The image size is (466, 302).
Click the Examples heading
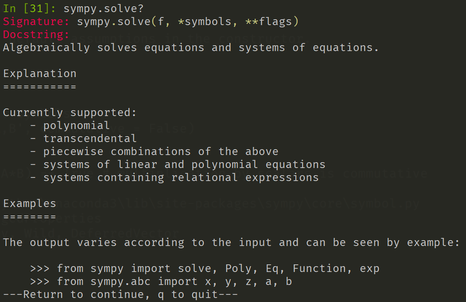30,203
